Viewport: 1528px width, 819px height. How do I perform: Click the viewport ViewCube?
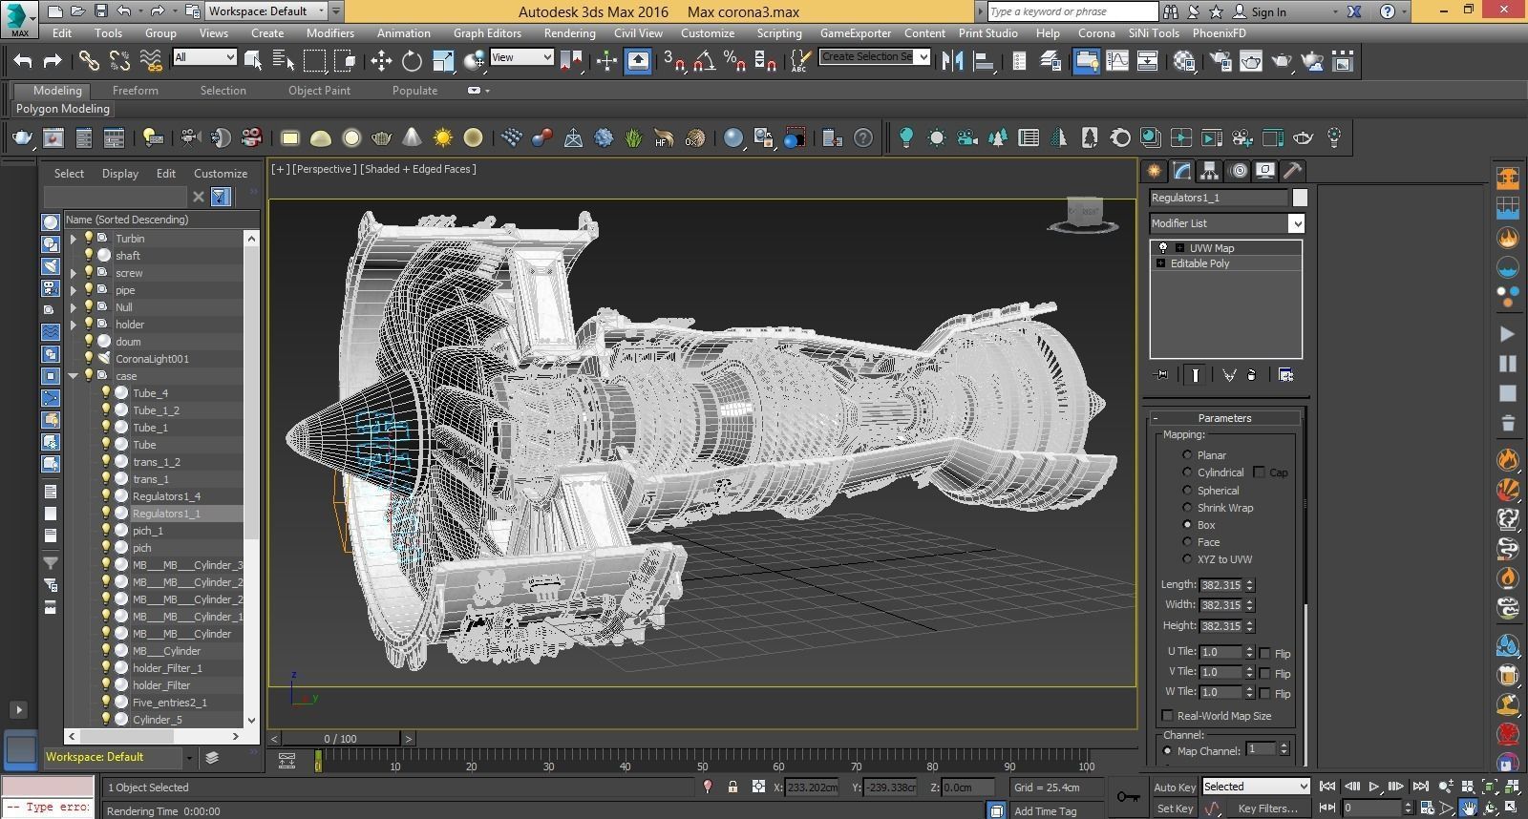tap(1083, 214)
